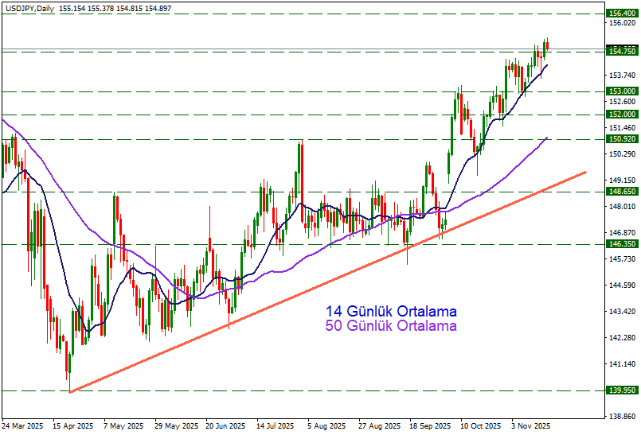Click the 20 Jun 2025 date label
641x435 pixels.
(225, 426)
